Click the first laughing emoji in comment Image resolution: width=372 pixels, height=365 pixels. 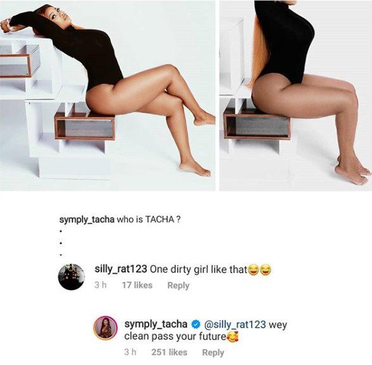pos(253,270)
